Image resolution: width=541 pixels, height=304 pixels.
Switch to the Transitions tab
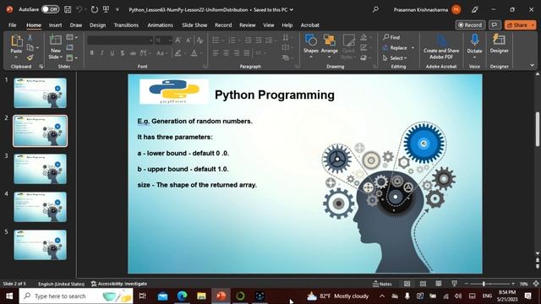click(126, 24)
